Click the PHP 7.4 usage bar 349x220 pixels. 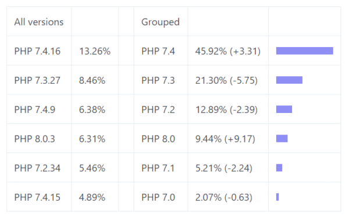(x=304, y=51)
